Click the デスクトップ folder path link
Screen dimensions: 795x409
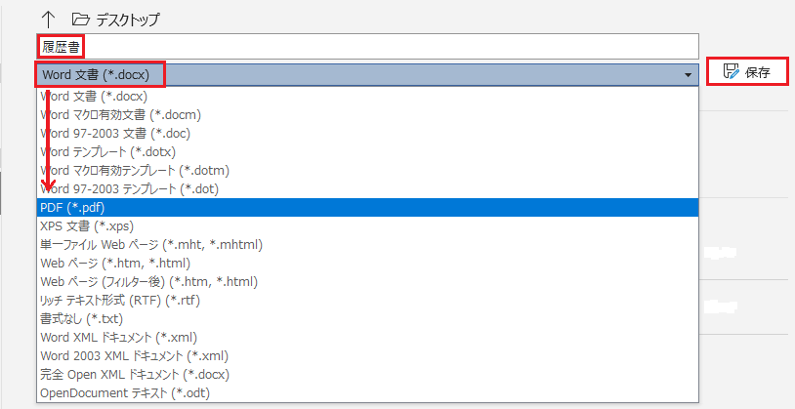(x=128, y=20)
